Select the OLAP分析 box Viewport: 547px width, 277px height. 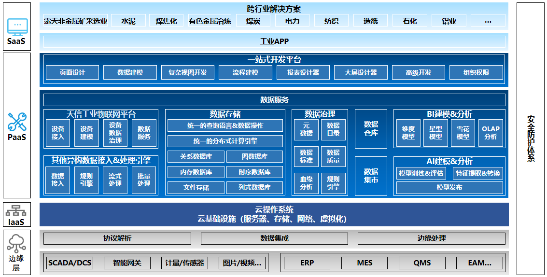pos(491,133)
